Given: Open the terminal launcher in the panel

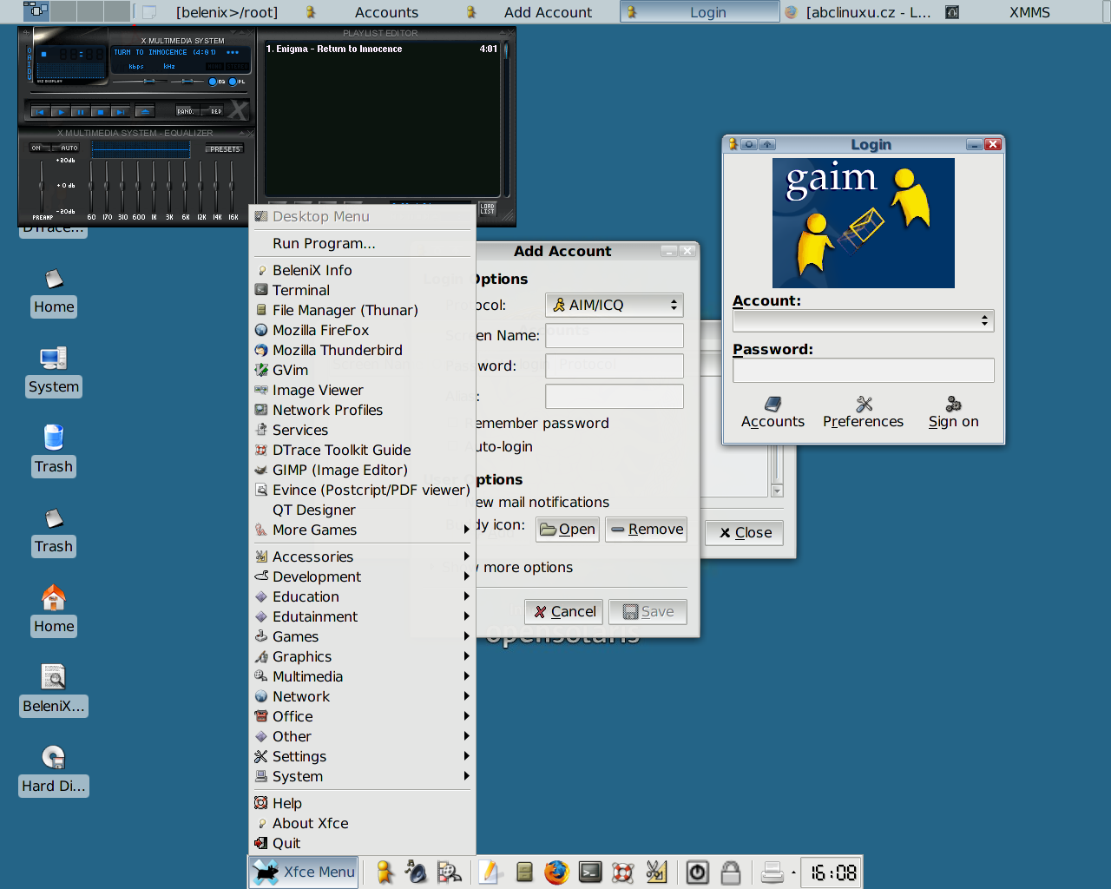Looking at the screenshot, I should [590, 872].
